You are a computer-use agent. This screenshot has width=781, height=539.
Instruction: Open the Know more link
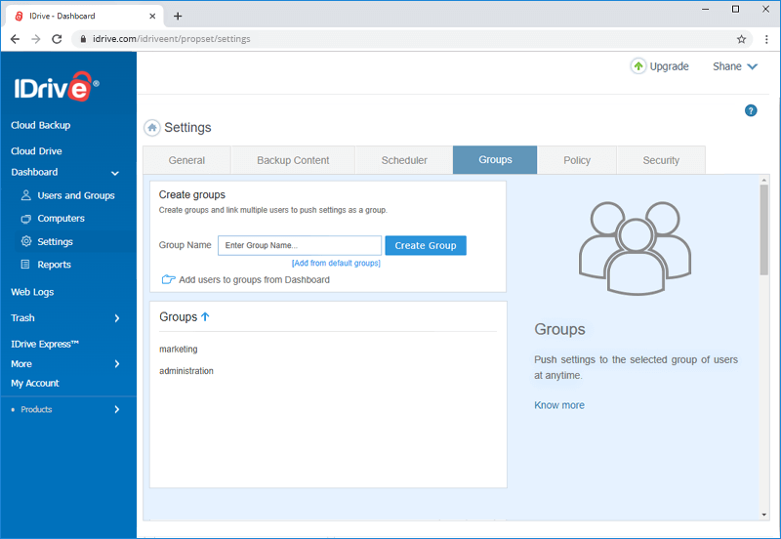pos(558,405)
